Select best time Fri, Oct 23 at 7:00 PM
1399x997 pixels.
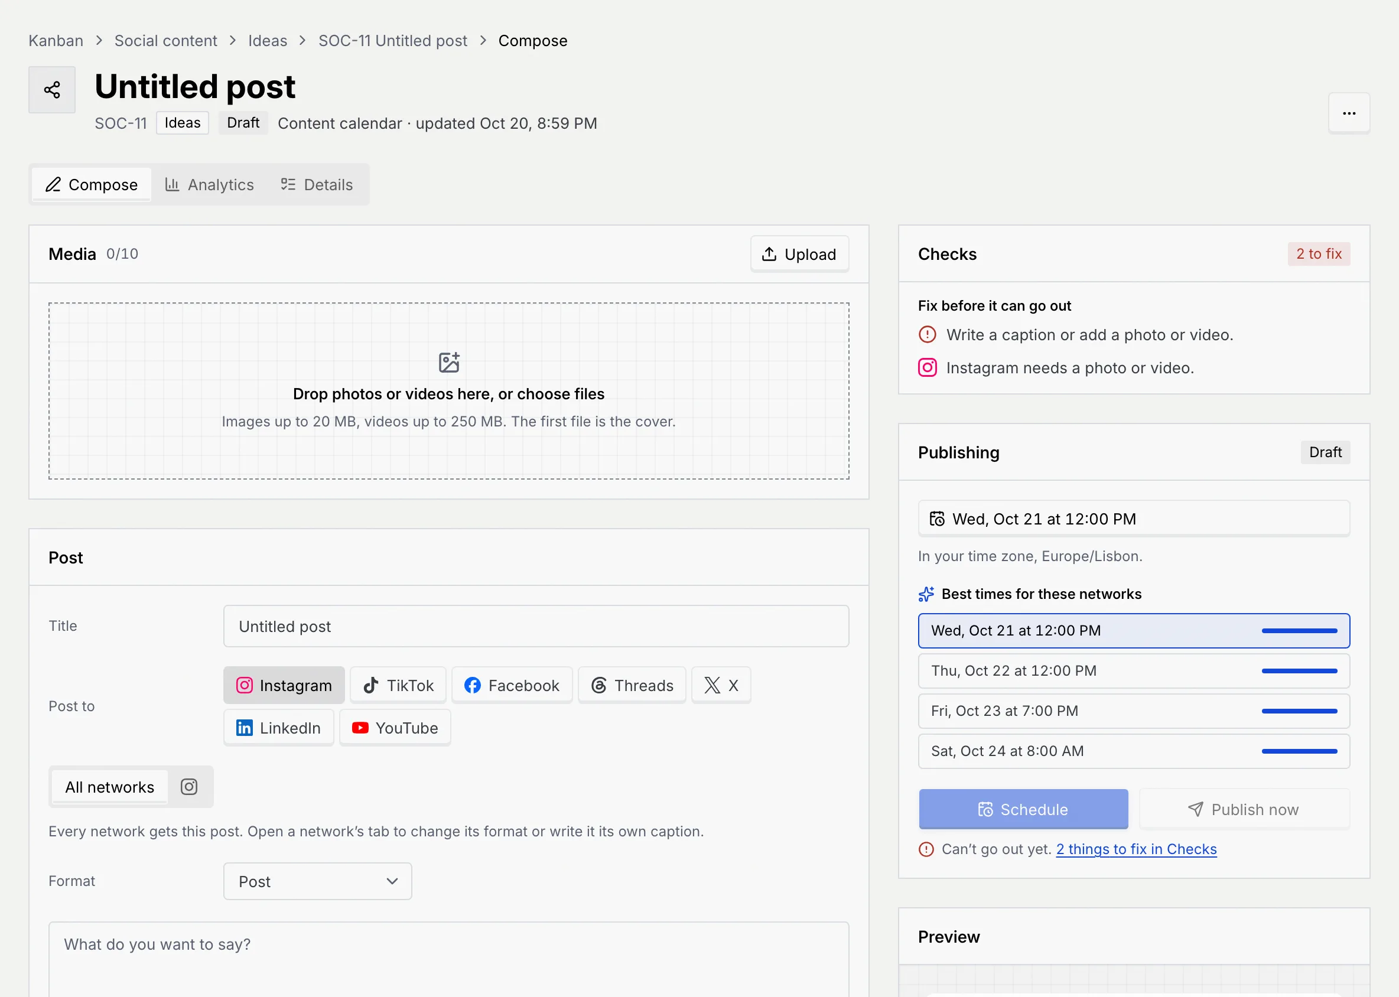point(1134,711)
